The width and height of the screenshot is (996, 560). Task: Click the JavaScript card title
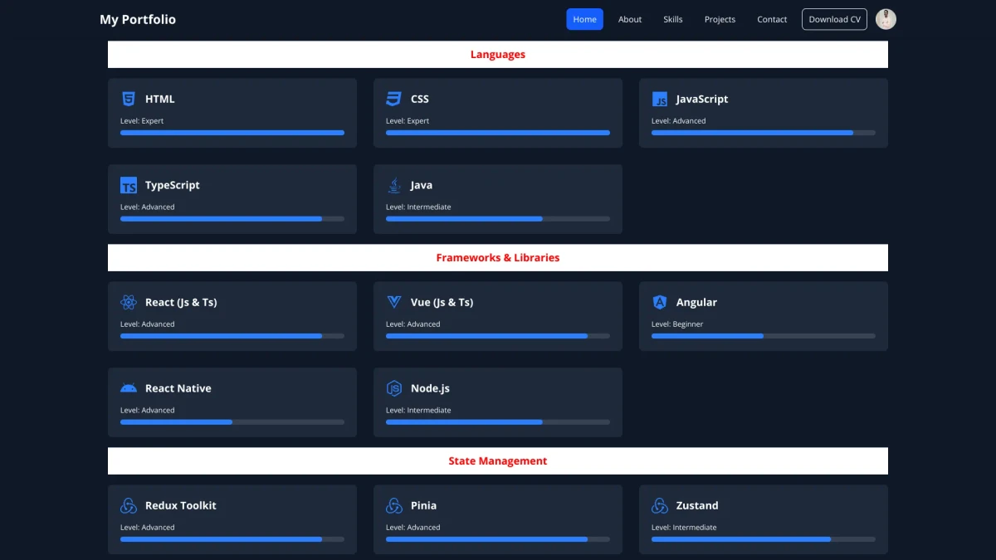pos(702,99)
